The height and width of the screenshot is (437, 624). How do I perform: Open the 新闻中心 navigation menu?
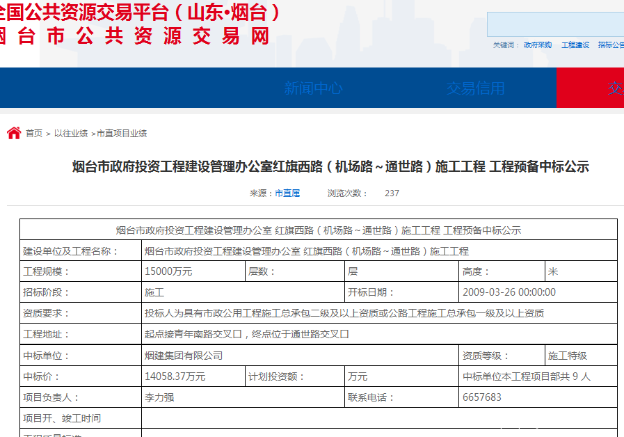coord(313,88)
